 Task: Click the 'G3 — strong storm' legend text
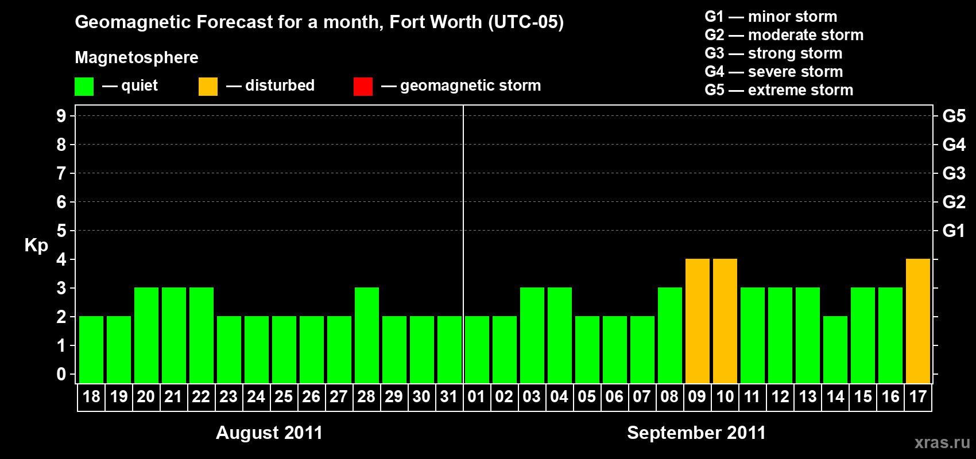(773, 53)
